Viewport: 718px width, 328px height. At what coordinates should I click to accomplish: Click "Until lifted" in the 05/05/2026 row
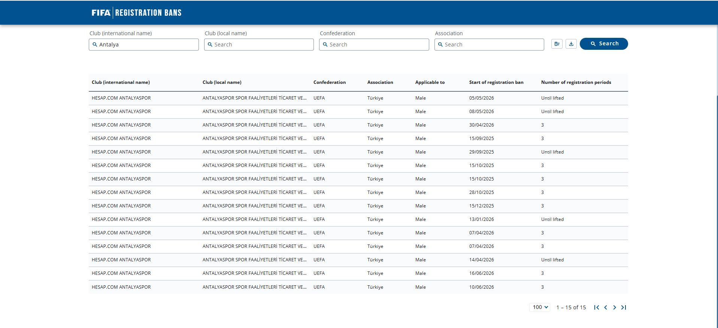click(552, 98)
